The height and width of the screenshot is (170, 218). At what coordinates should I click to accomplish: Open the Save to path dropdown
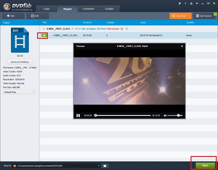[99, 166]
